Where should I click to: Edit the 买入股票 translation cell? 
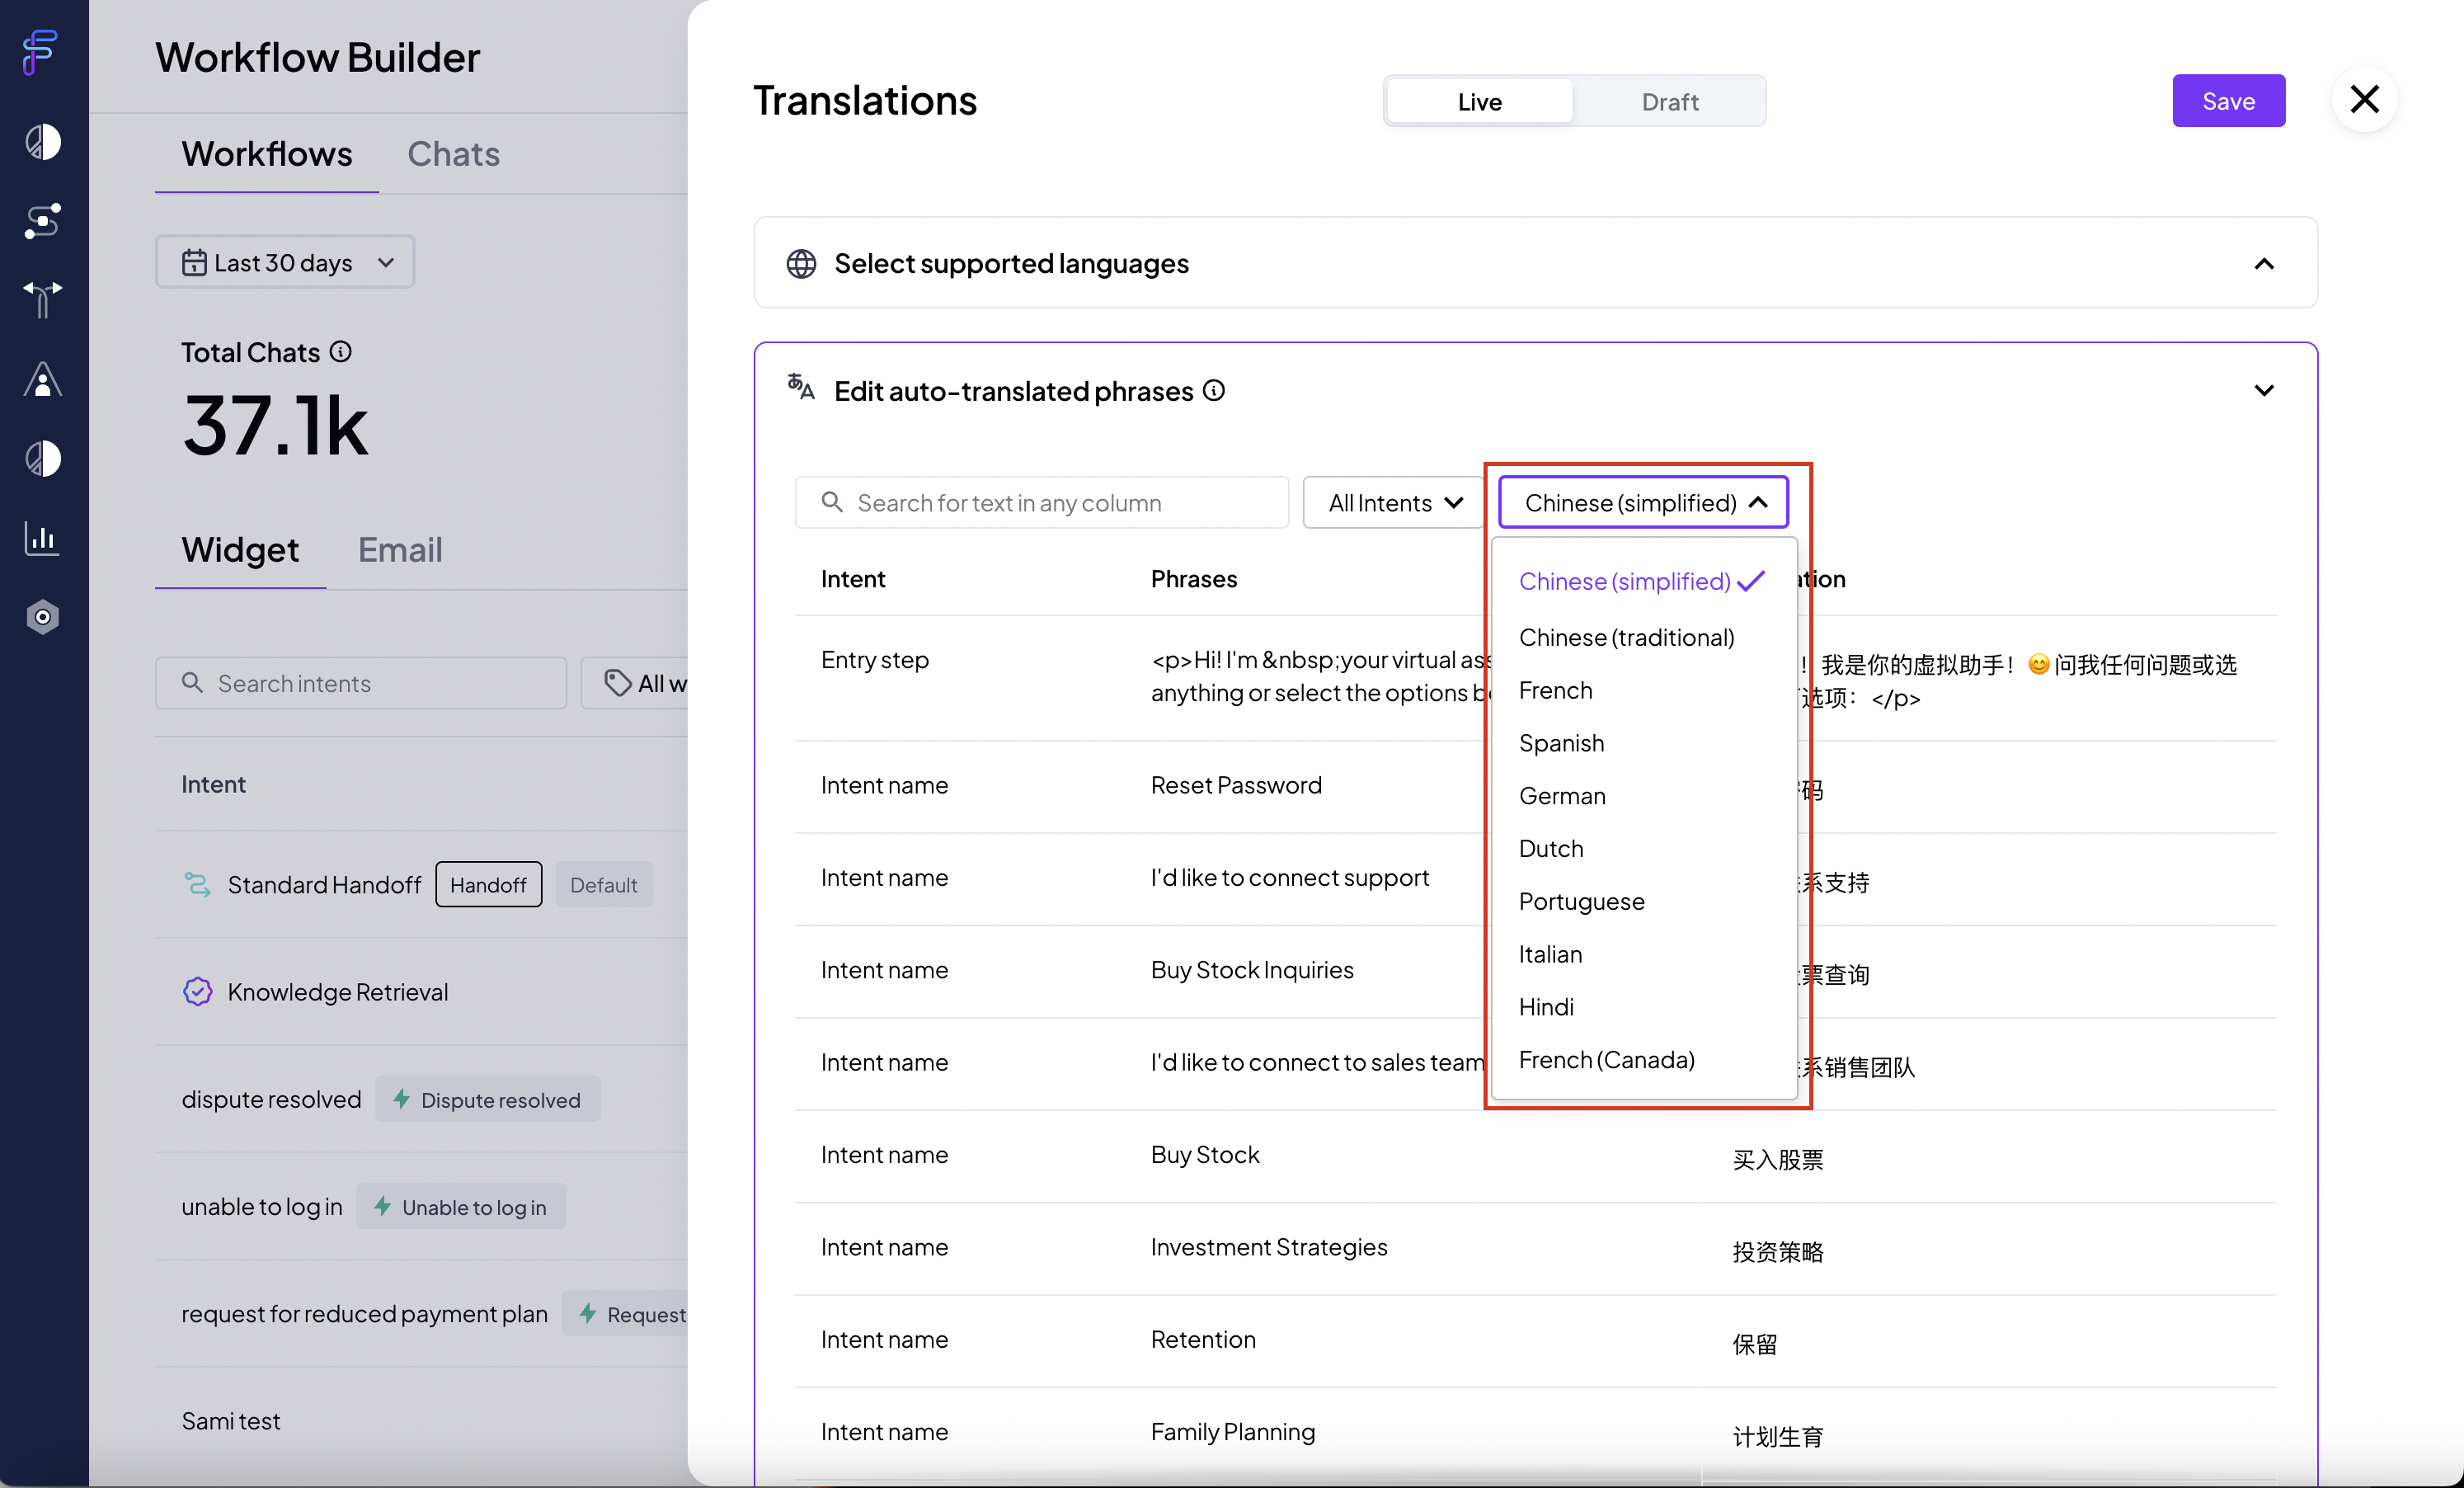1778,1160
